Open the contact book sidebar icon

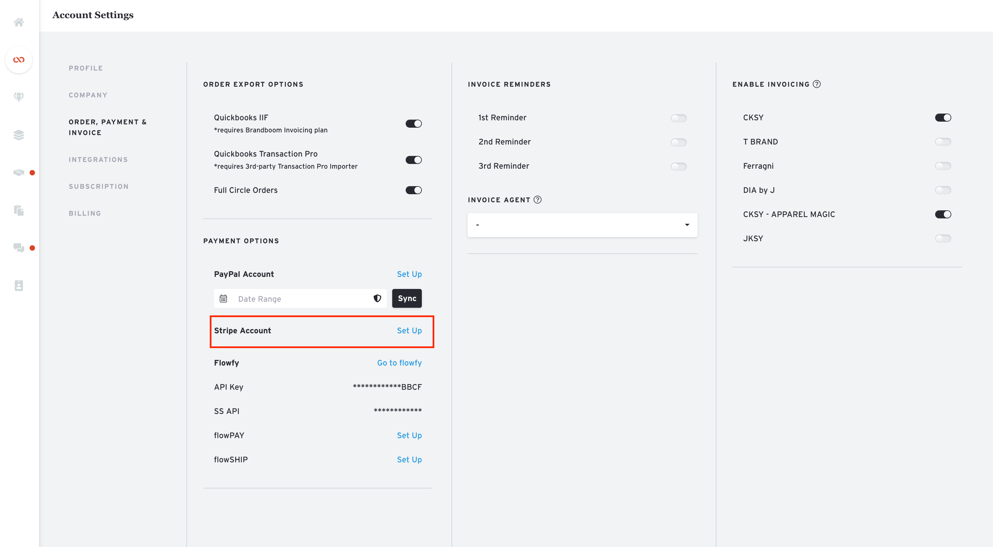(x=19, y=285)
